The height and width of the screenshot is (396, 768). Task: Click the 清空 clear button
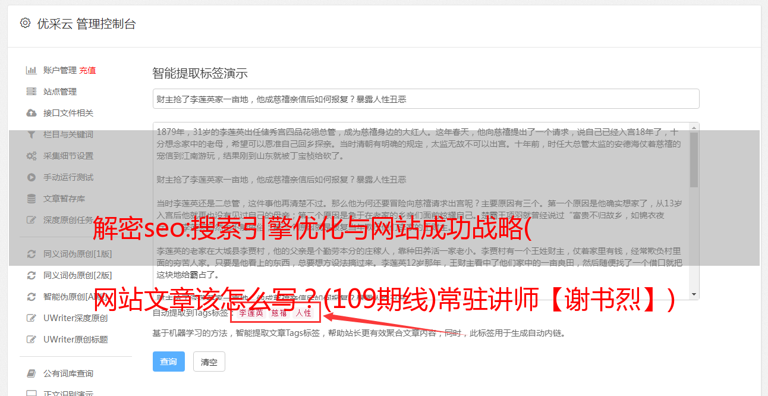click(209, 362)
